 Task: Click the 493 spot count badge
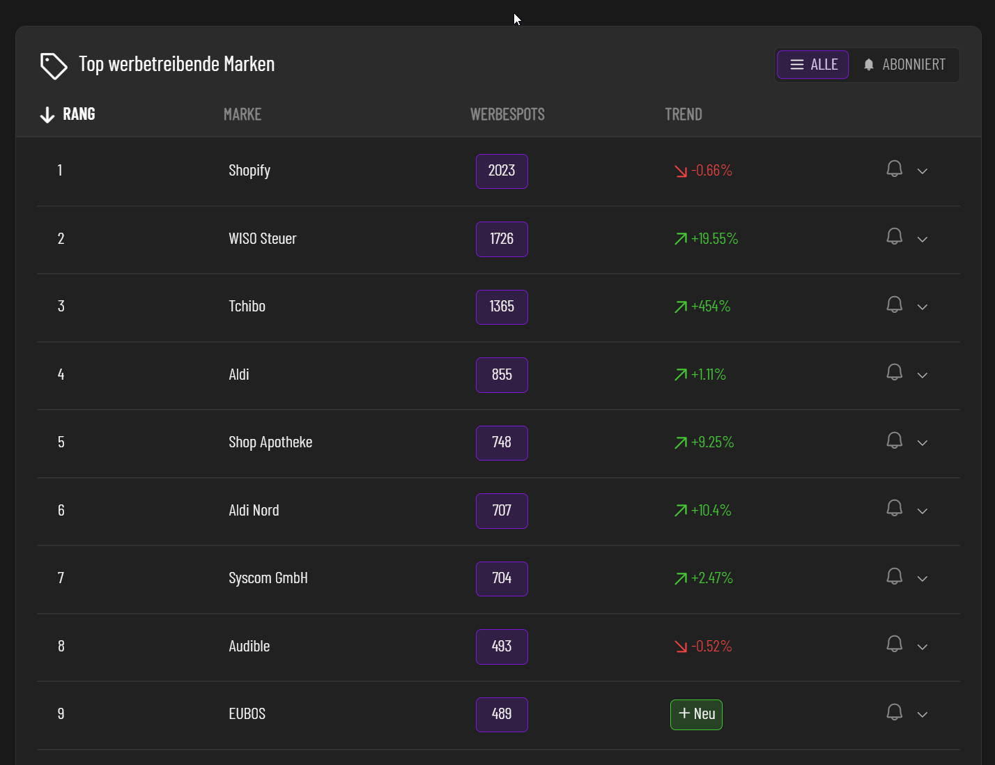click(502, 647)
